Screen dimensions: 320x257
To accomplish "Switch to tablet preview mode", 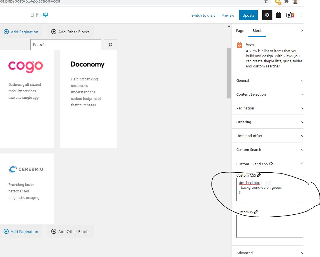I will 38,15.
